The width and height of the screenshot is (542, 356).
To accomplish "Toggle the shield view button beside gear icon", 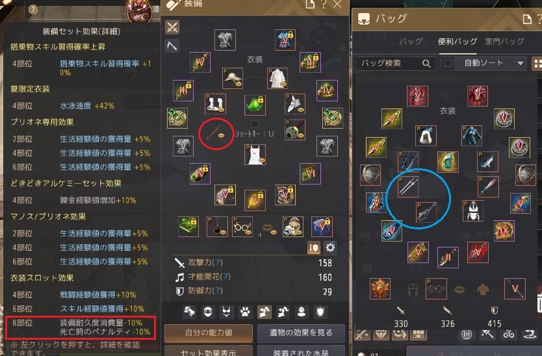I will point(313,247).
